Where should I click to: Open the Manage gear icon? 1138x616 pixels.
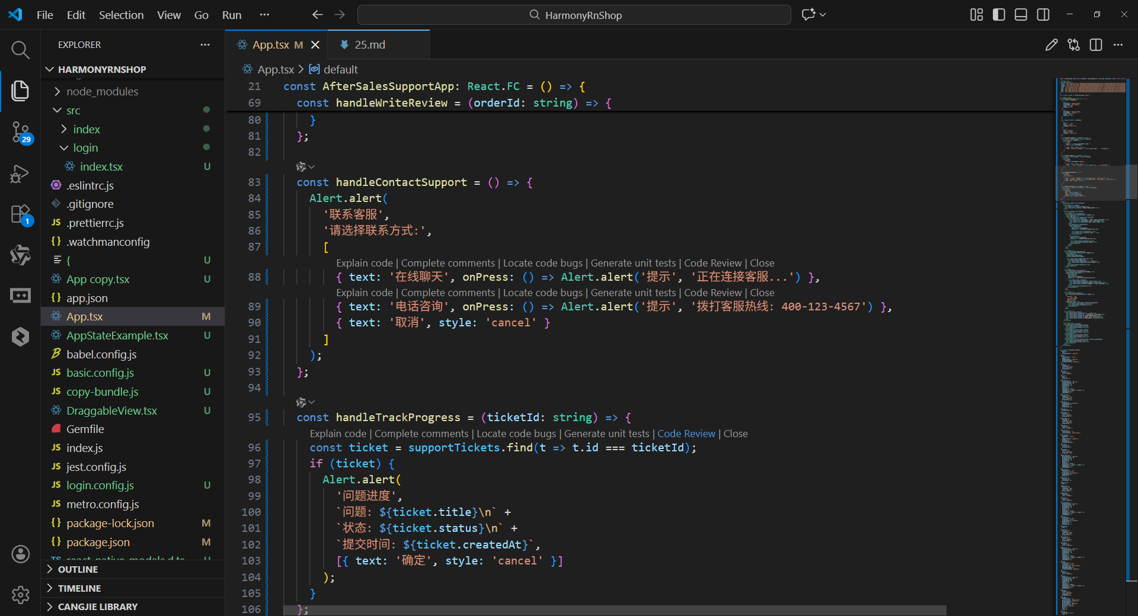20,595
